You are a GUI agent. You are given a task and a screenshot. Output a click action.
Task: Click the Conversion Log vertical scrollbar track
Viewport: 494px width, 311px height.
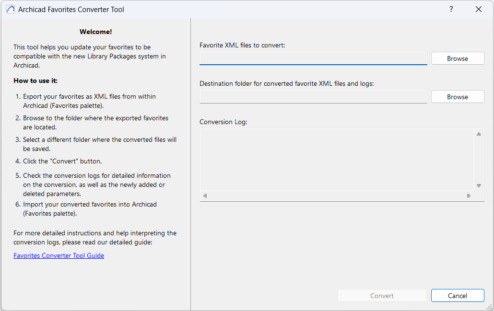(479, 160)
